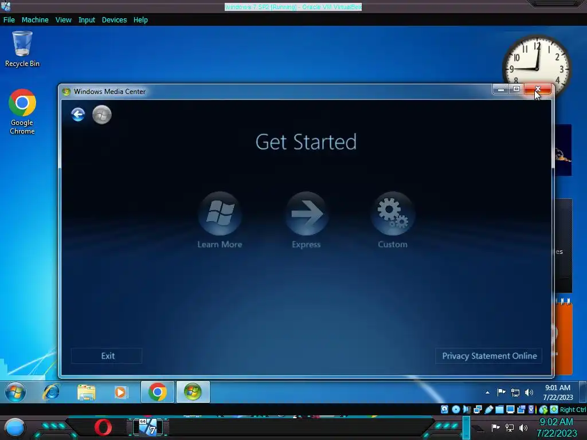Image resolution: width=587 pixels, height=440 pixels.
Task: Open the View menu
Action: point(63,20)
